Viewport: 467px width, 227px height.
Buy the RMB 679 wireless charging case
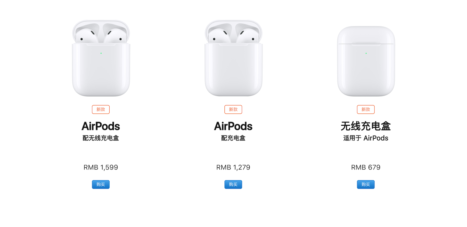pyautogui.click(x=366, y=184)
